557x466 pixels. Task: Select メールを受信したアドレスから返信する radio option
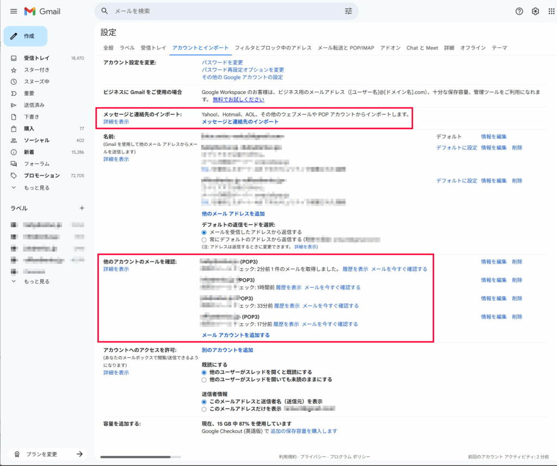tap(205, 232)
